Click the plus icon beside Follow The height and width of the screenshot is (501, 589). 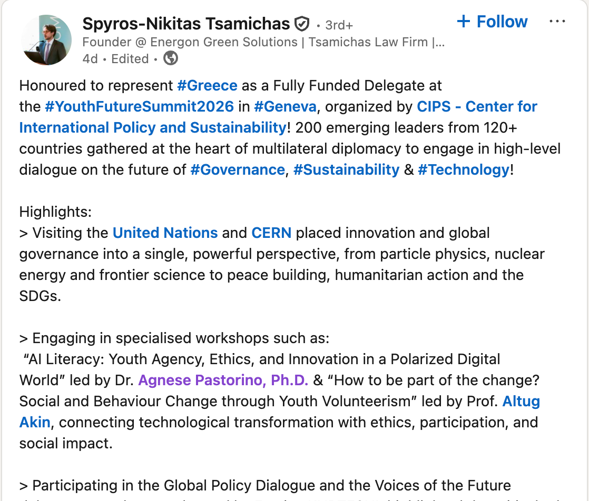[463, 22]
